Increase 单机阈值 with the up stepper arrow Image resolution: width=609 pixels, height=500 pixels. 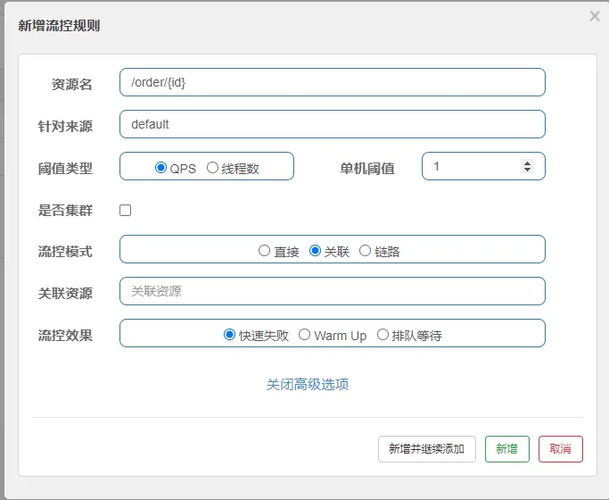(x=527, y=162)
